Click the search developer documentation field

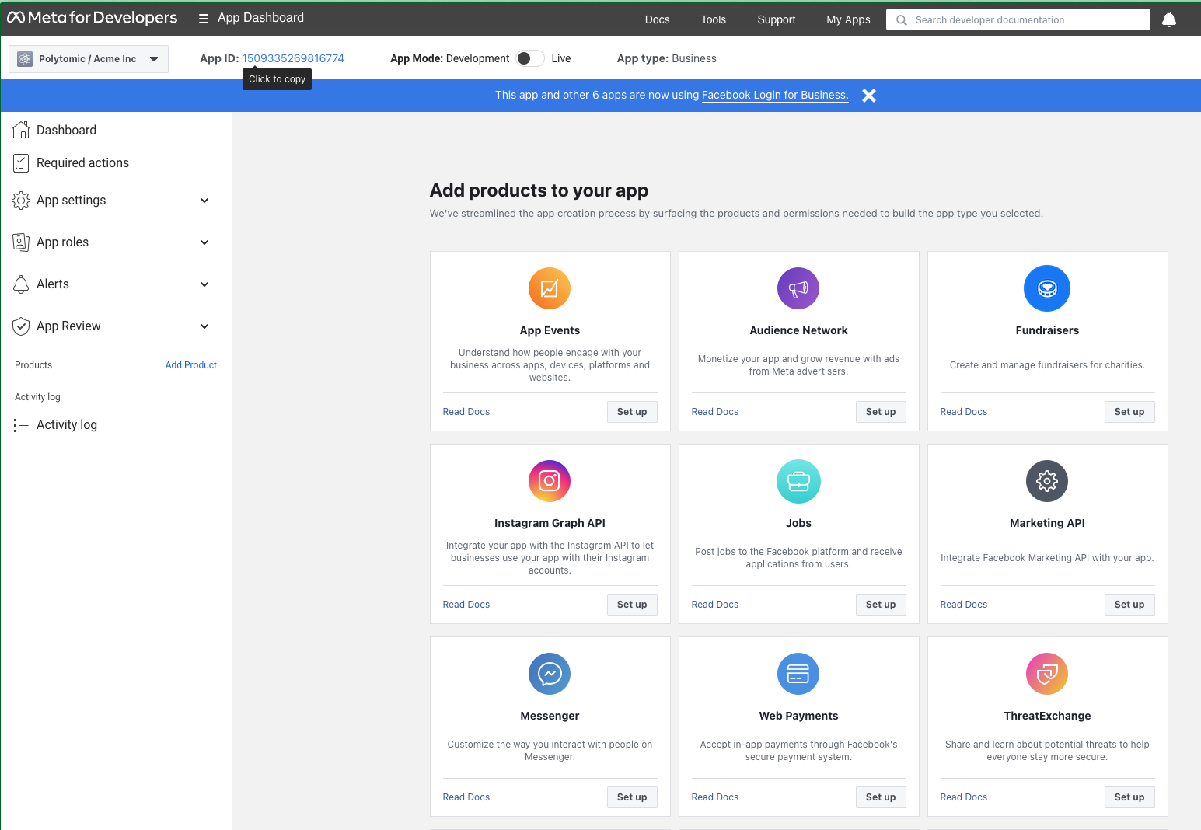click(1018, 19)
